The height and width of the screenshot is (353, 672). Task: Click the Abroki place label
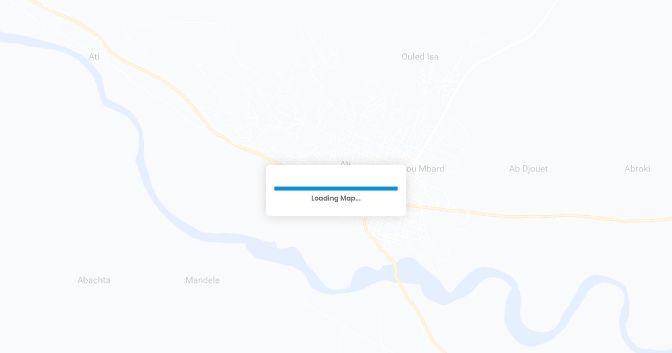[637, 169]
